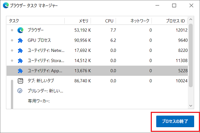Sort by the プロセス ID column header
The image size is (200, 133).
point(169,21)
